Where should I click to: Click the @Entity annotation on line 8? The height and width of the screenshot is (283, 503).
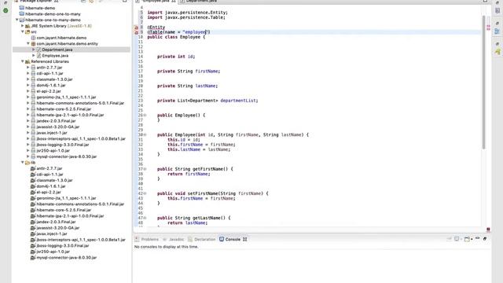(x=156, y=28)
